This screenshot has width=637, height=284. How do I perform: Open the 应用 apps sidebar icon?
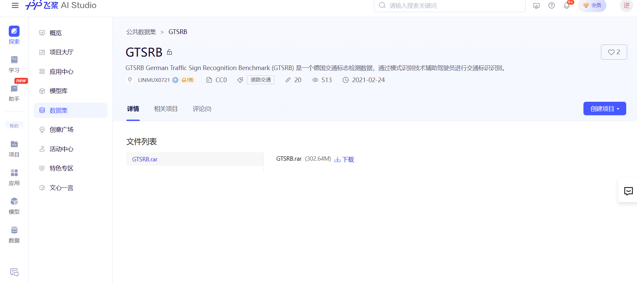point(14,178)
